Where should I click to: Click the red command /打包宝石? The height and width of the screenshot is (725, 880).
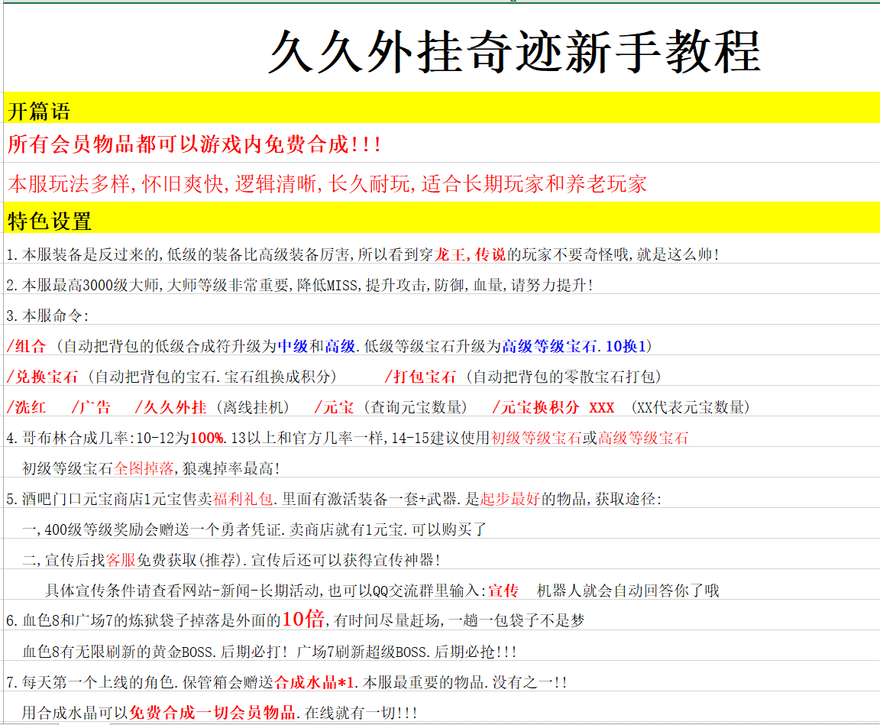pyautogui.click(x=420, y=377)
